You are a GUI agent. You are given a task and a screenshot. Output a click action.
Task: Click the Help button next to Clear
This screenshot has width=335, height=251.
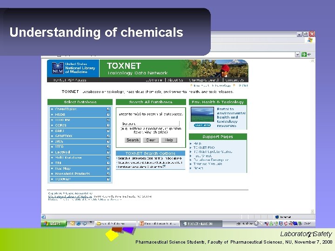pyautogui.click(x=169, y=140)
